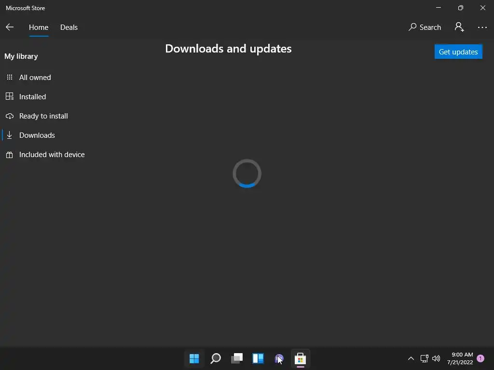494x370 pixels.
Task: Open the Home tab
Action: pos(39,27)
